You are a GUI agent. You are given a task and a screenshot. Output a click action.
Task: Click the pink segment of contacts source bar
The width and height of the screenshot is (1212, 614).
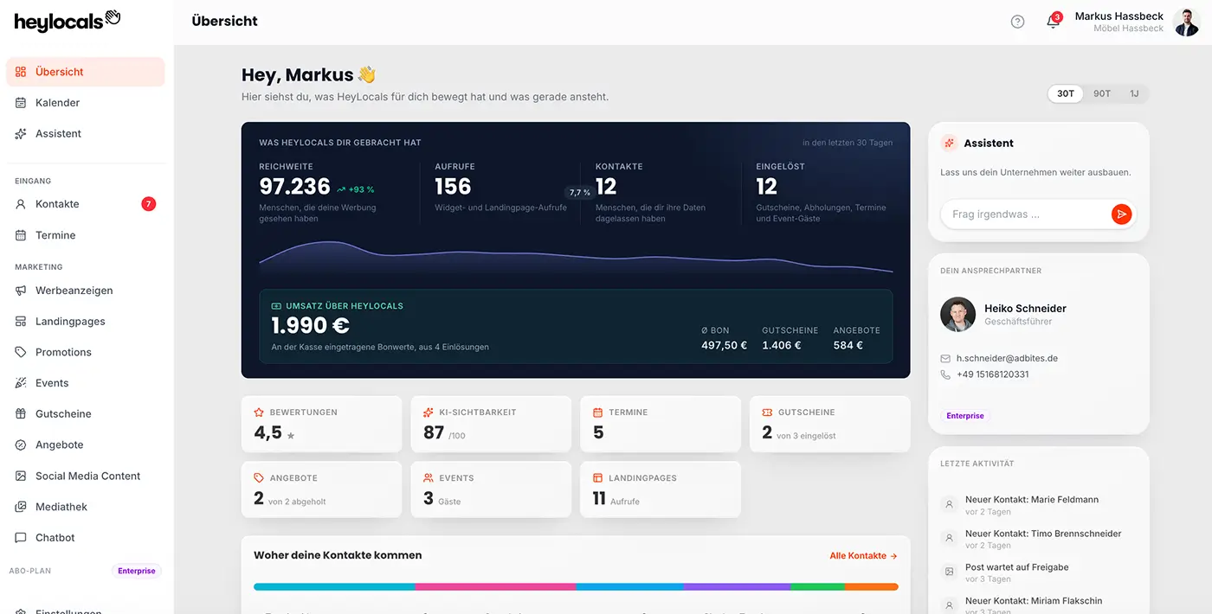496,586
